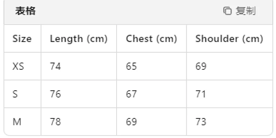
Task: Select the 表格 title text
Action: (x=25, y=11)
